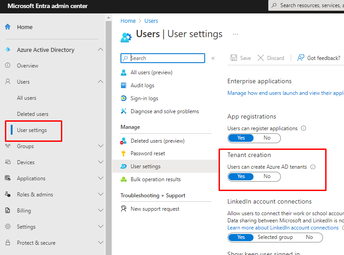Click the info icon beside Azure AD tenants

tap(313, 167)
